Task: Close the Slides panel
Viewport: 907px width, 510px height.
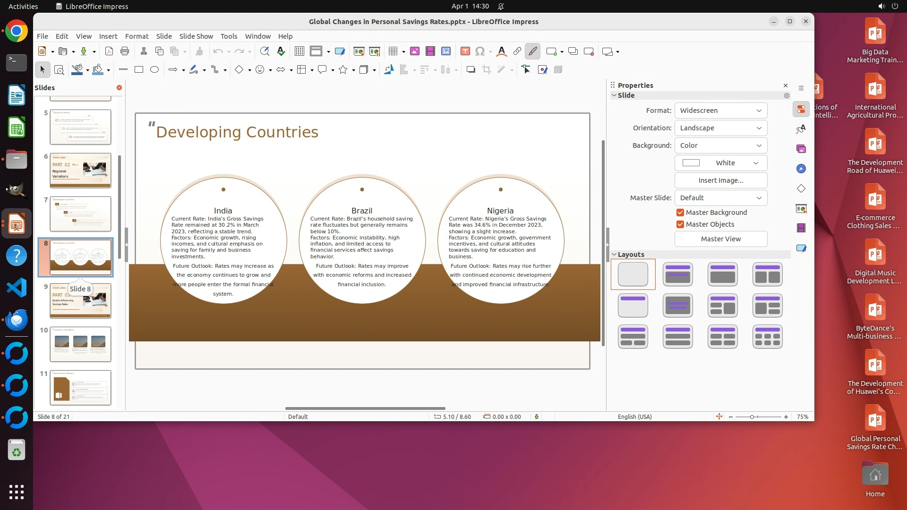Action: [x=119, y=88]
